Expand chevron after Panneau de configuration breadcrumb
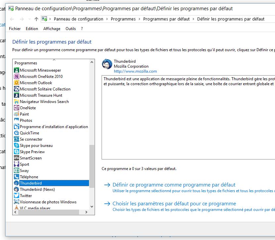 [107, 19]
